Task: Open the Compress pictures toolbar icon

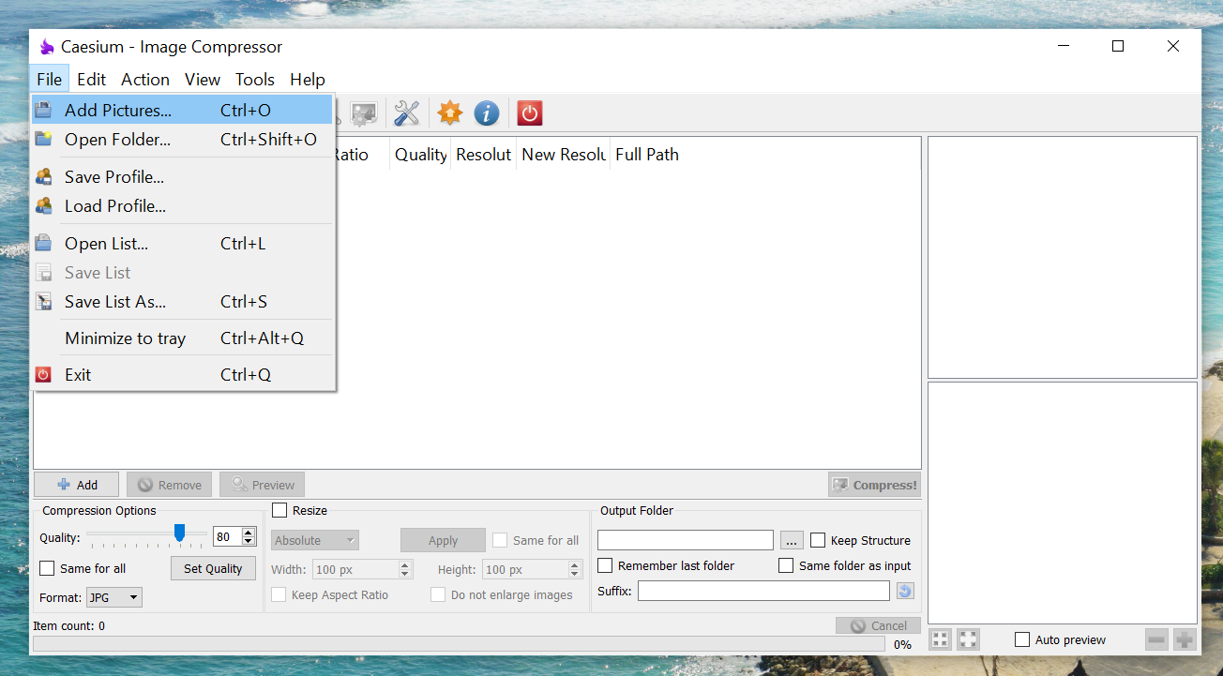Action: (x=363, y=113)
